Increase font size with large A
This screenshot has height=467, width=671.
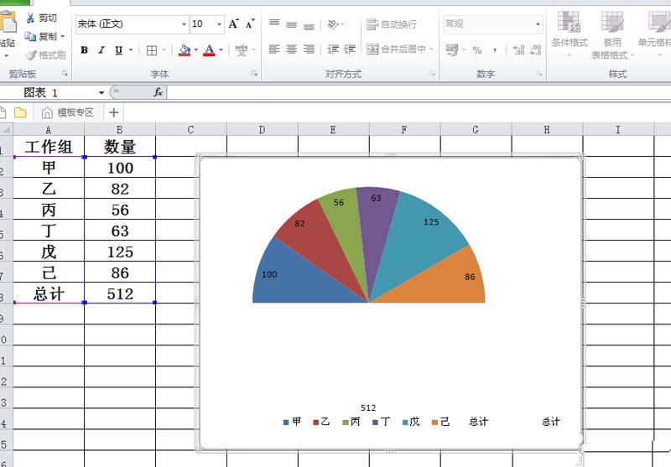coord(233,24)
